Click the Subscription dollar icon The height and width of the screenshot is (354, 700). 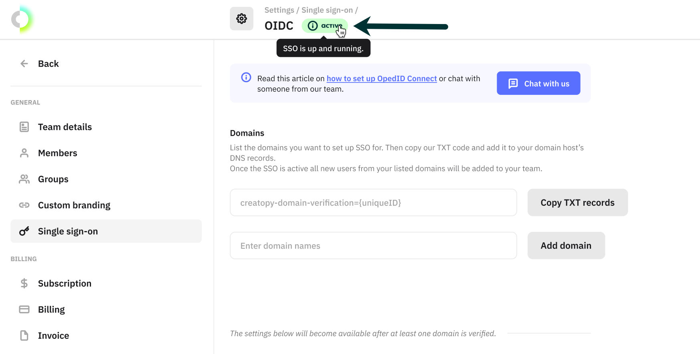pos(24,284)
